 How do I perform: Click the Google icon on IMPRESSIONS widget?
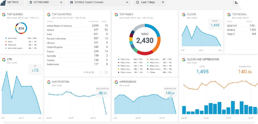[116, 82]
